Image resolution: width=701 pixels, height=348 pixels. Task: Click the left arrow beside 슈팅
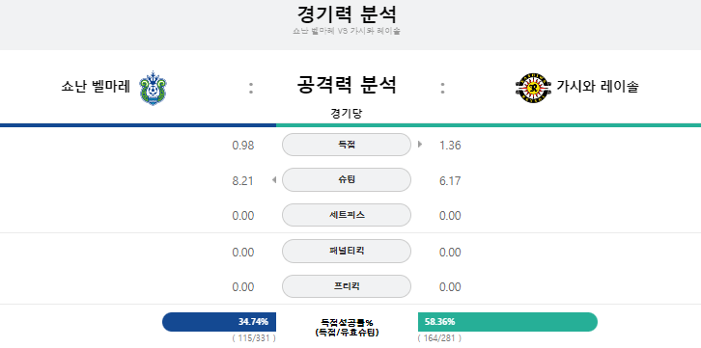273,180
